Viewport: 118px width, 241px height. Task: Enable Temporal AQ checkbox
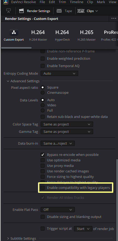tap(43, 66)
